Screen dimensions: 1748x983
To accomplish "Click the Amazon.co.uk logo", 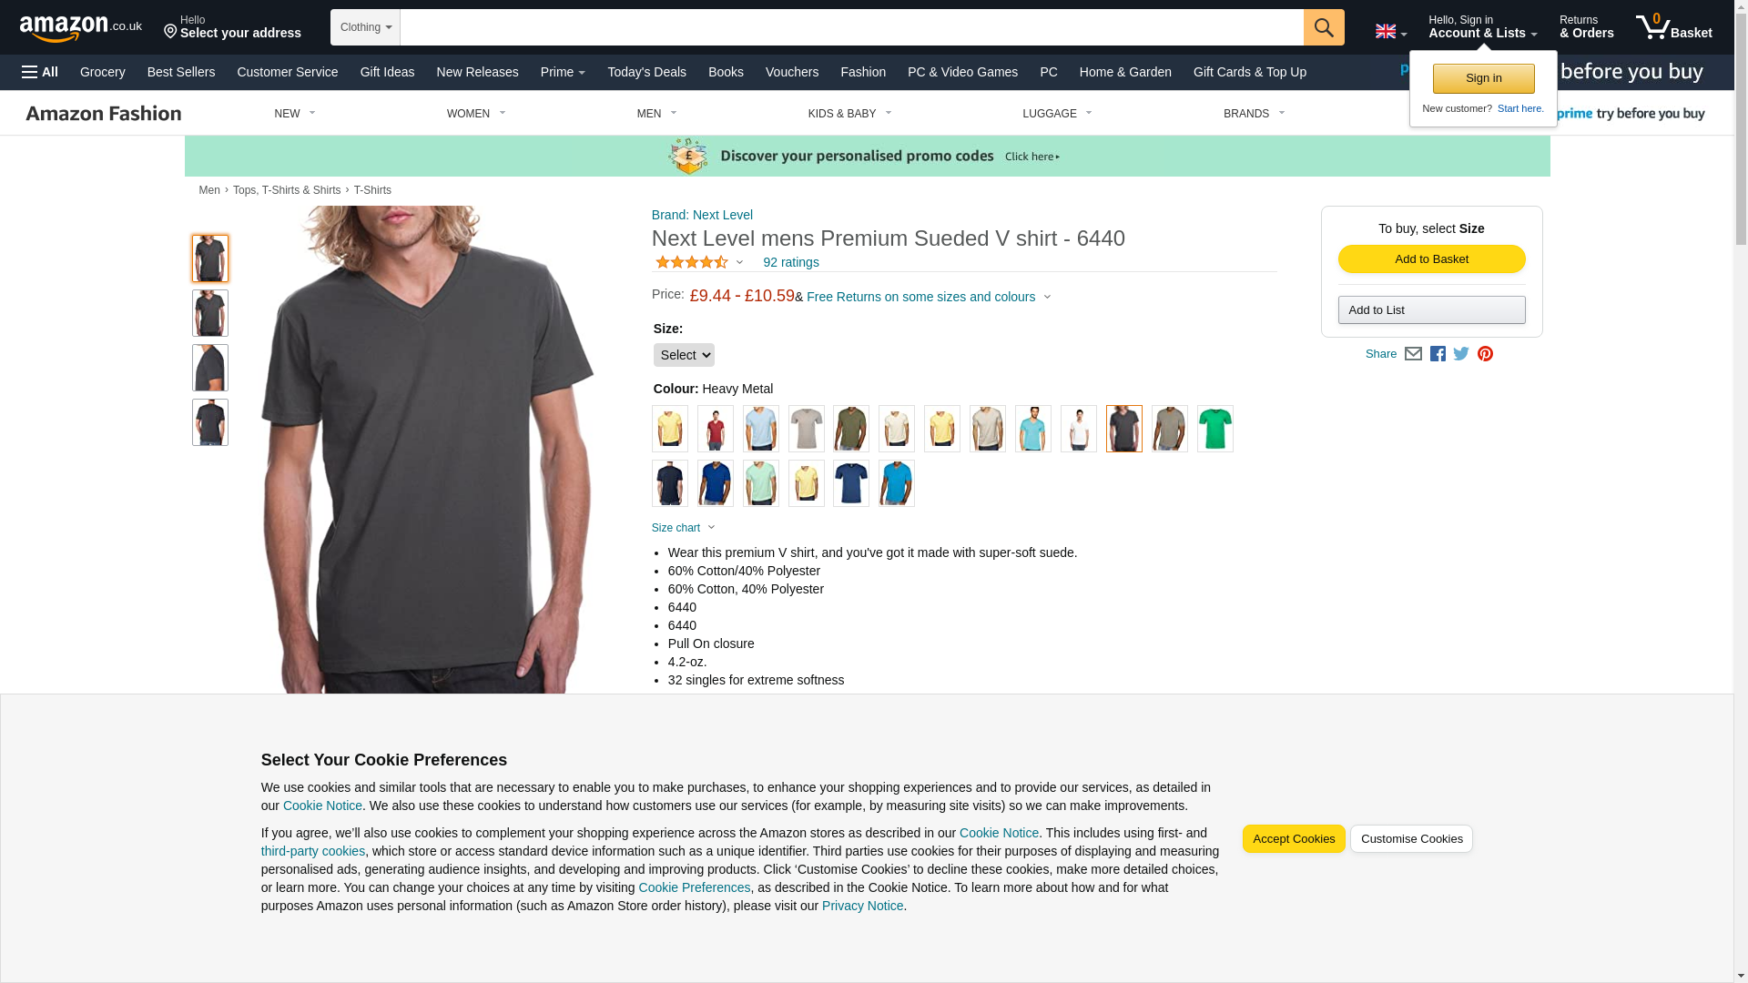I will 80,27.
